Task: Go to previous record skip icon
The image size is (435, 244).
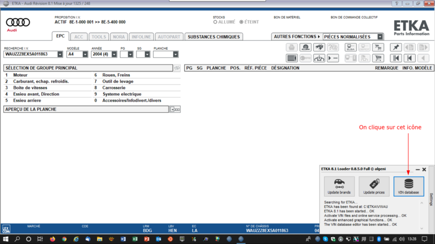Action: coord(410,58)
